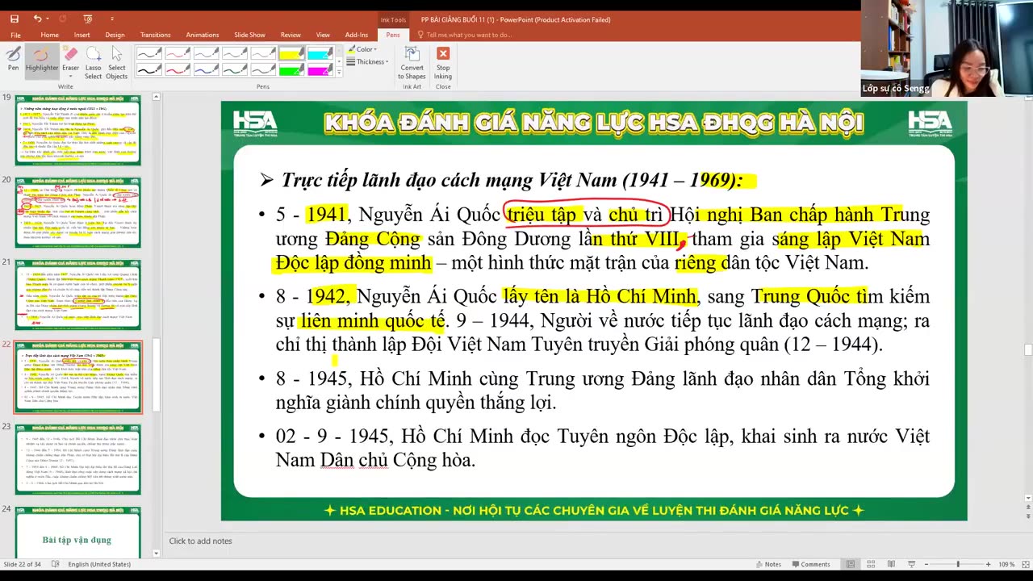Open the Animations tab
The image size is (1033, 581).
pos(202,35)
